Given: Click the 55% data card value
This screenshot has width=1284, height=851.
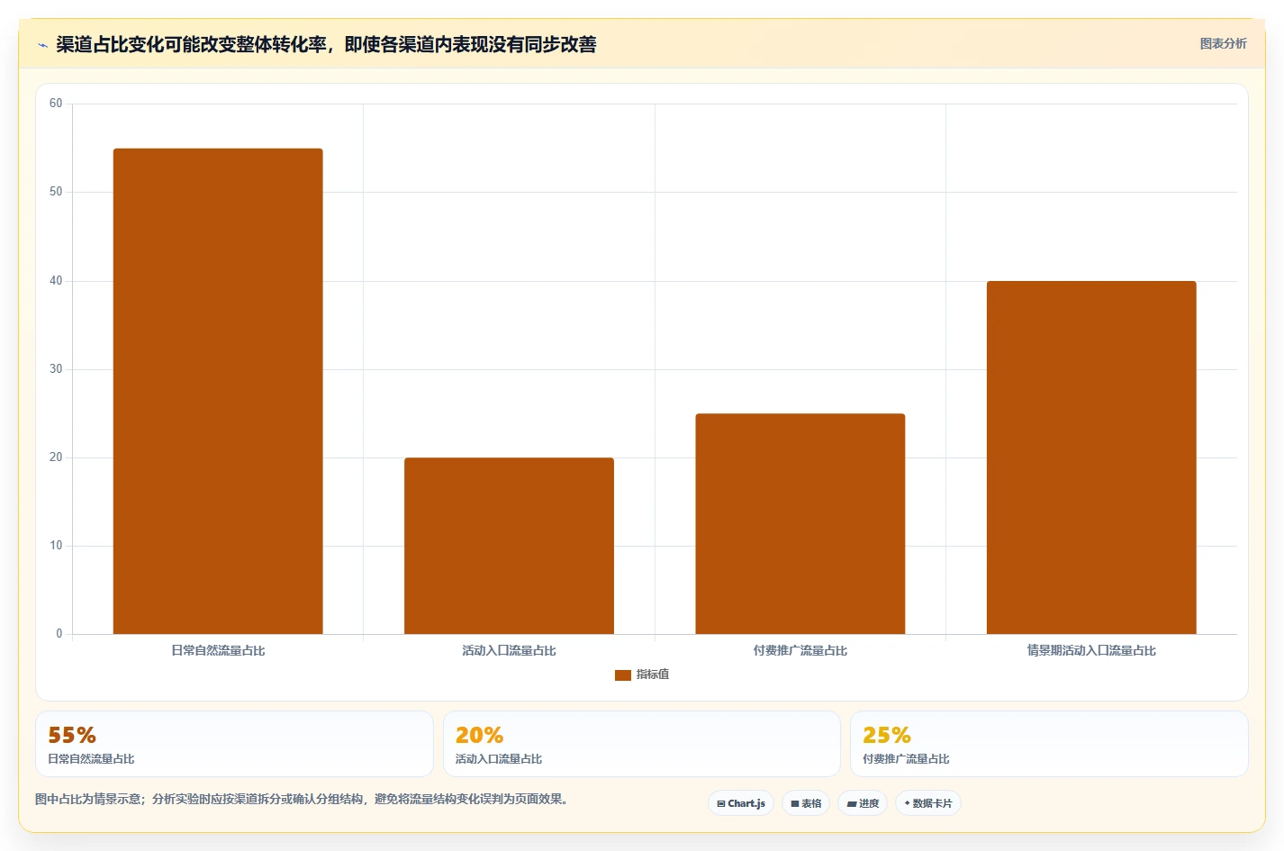Looking at the screenshot, I should pyautogui.click(x=72, y=735).
